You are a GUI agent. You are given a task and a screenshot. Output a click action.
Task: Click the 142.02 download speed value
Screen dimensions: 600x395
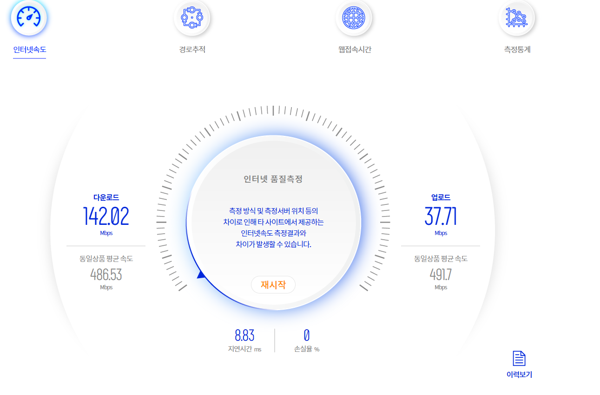106,217
